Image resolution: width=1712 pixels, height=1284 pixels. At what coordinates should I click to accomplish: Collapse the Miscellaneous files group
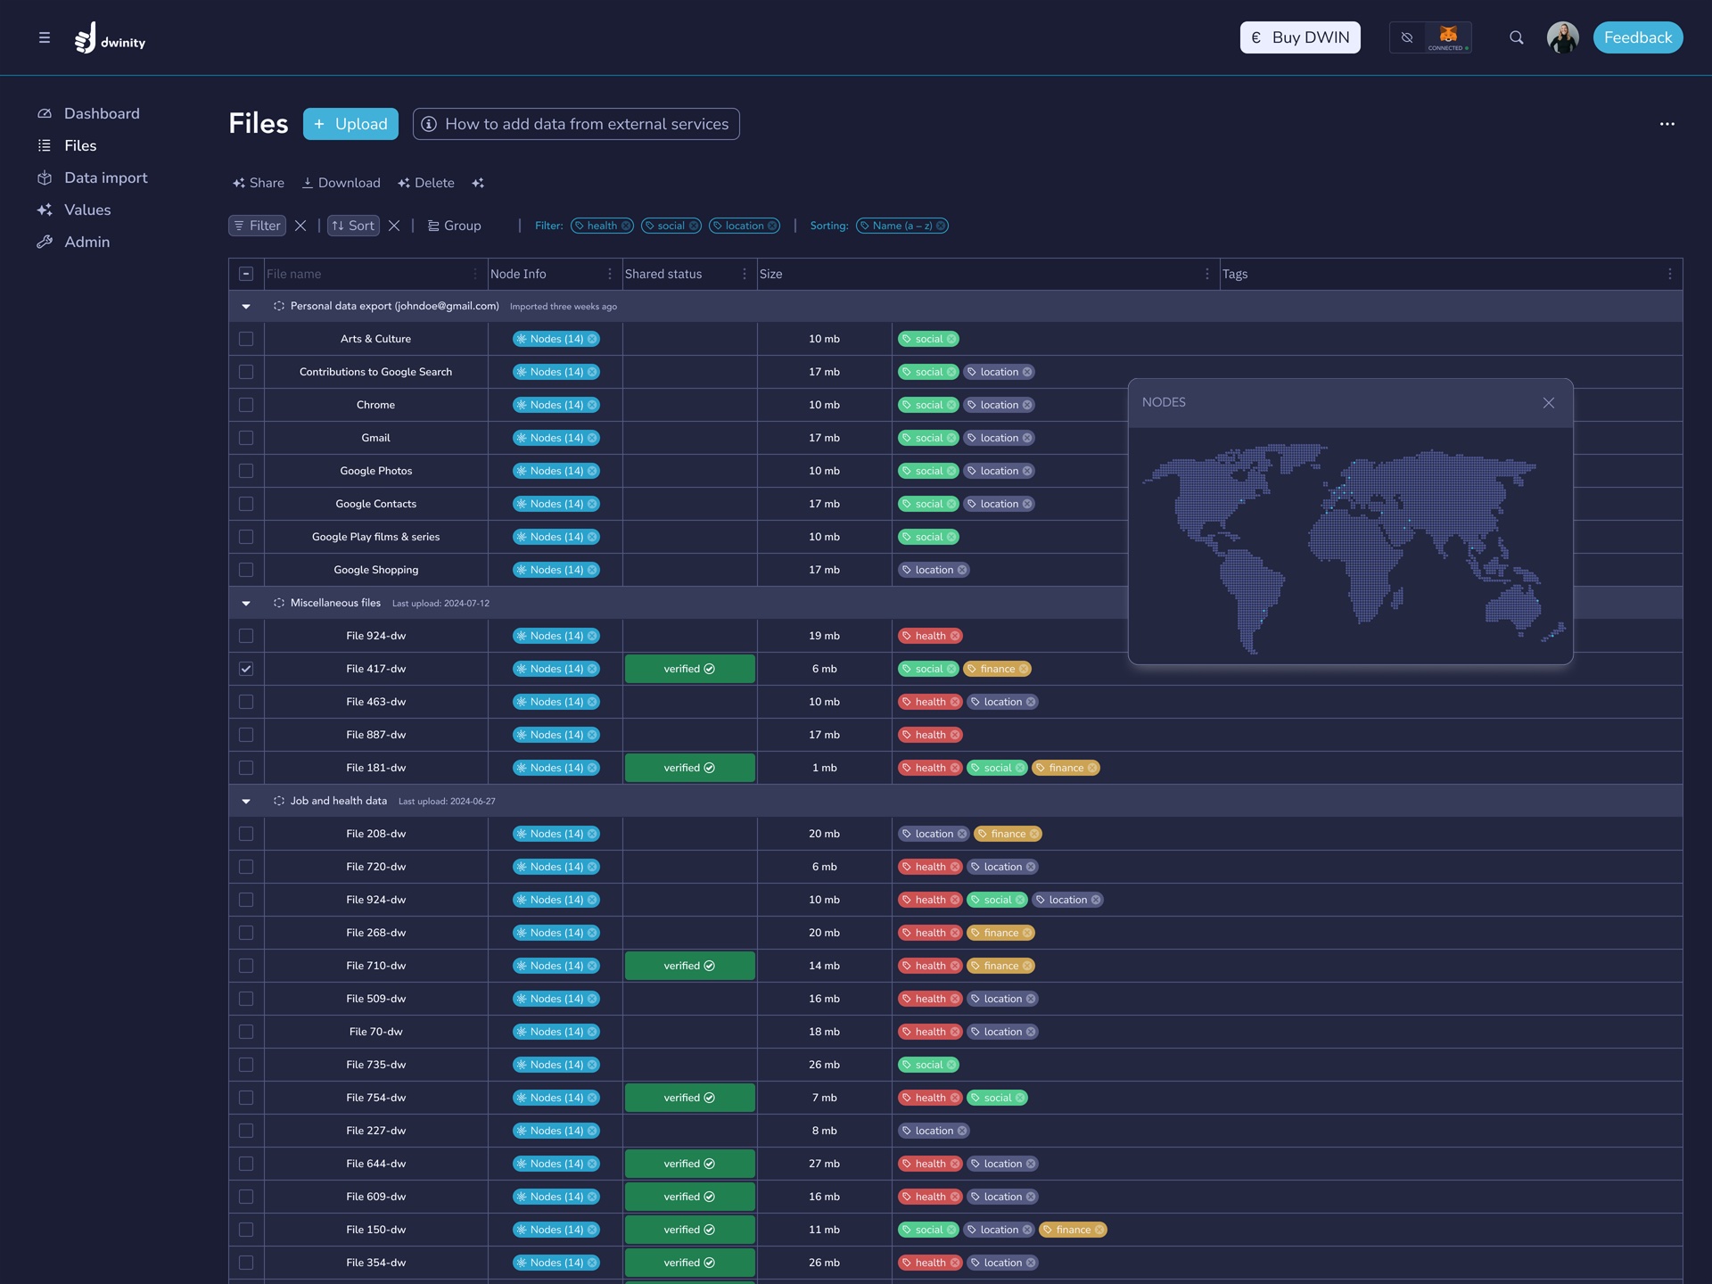246,604
